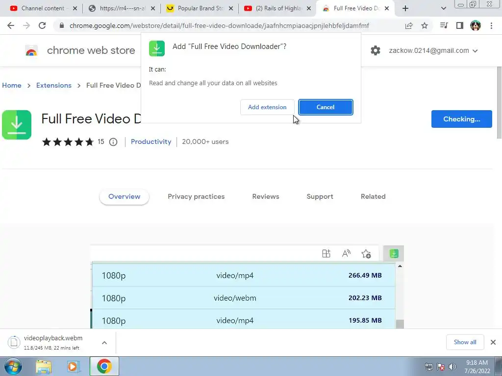Viewport: 502px width, 376px height.
Task: Open the Reviews tab
Action: click(x=265, y=196)
